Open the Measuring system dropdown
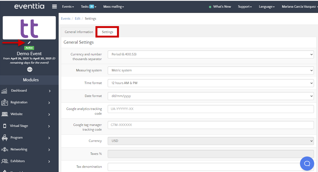 coord(210,70)
